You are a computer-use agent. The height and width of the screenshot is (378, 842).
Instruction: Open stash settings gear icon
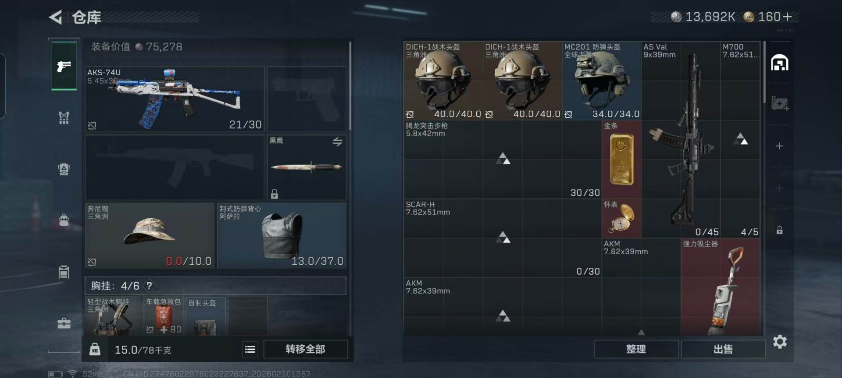point(780,342)
